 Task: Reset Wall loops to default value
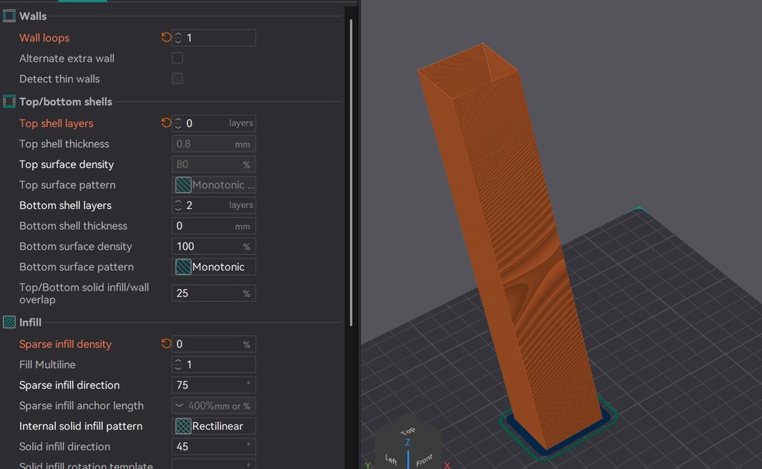pyautogui.click(x=166, y=37)
